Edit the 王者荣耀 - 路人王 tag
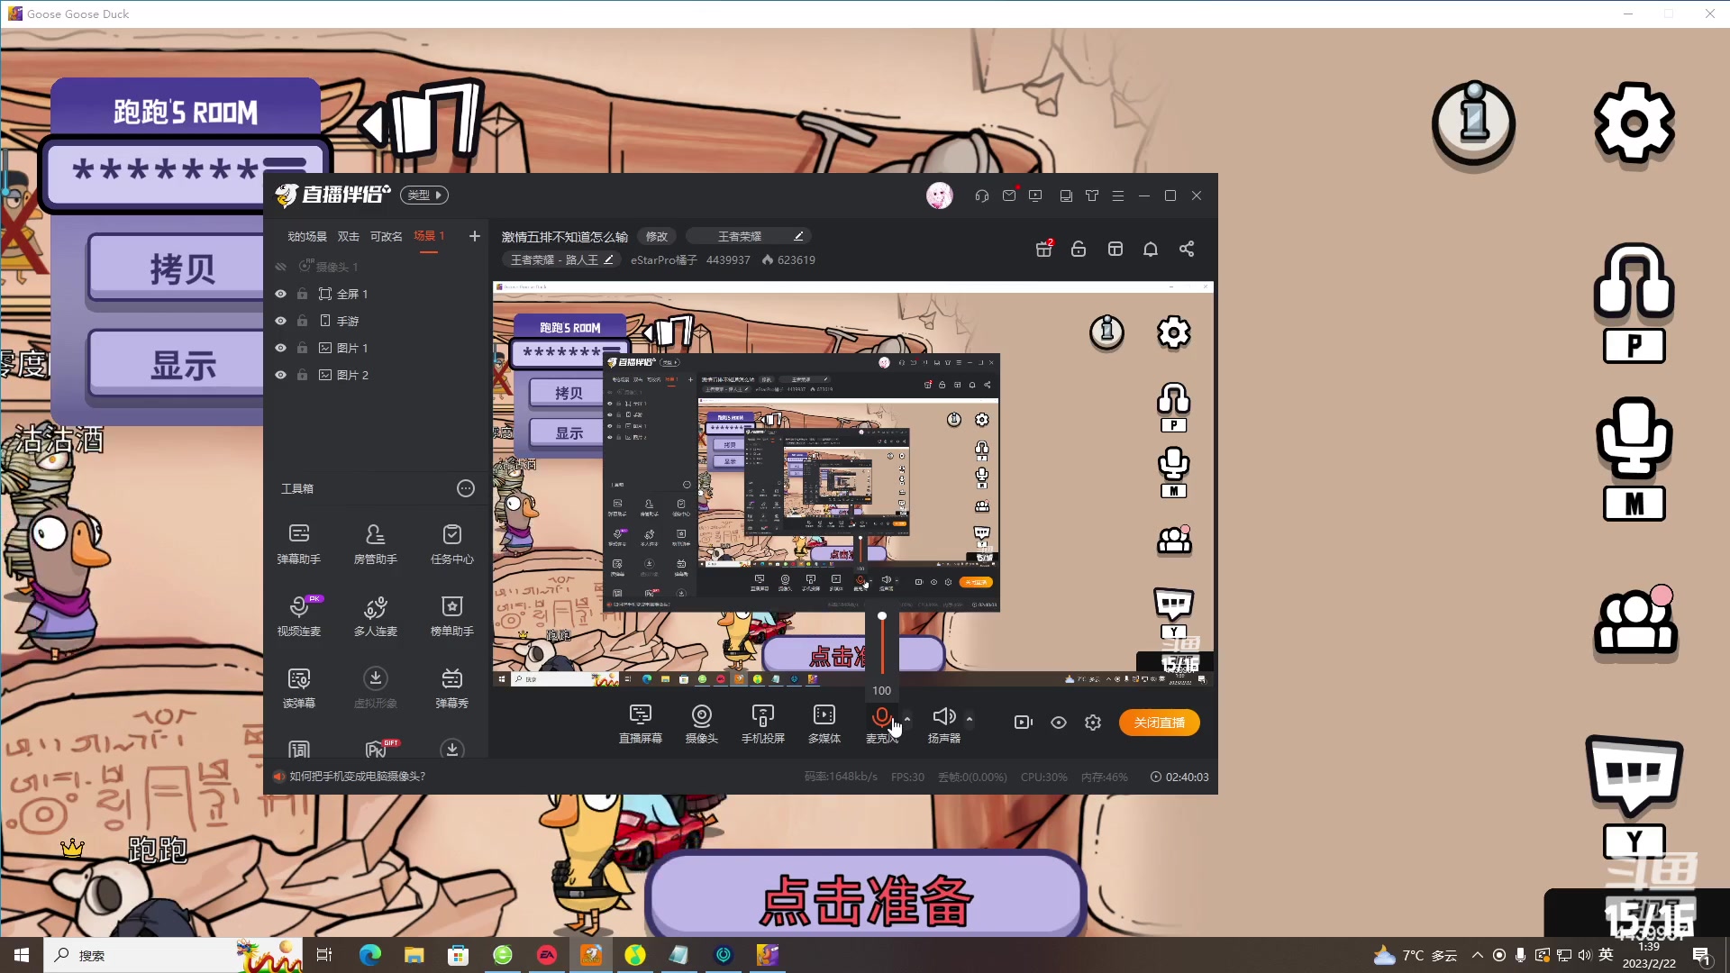The height and width of the screenshot is (973, 1730). point(561,259)
